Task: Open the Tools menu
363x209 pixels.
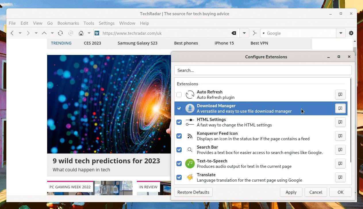Action: coord(89,23)
